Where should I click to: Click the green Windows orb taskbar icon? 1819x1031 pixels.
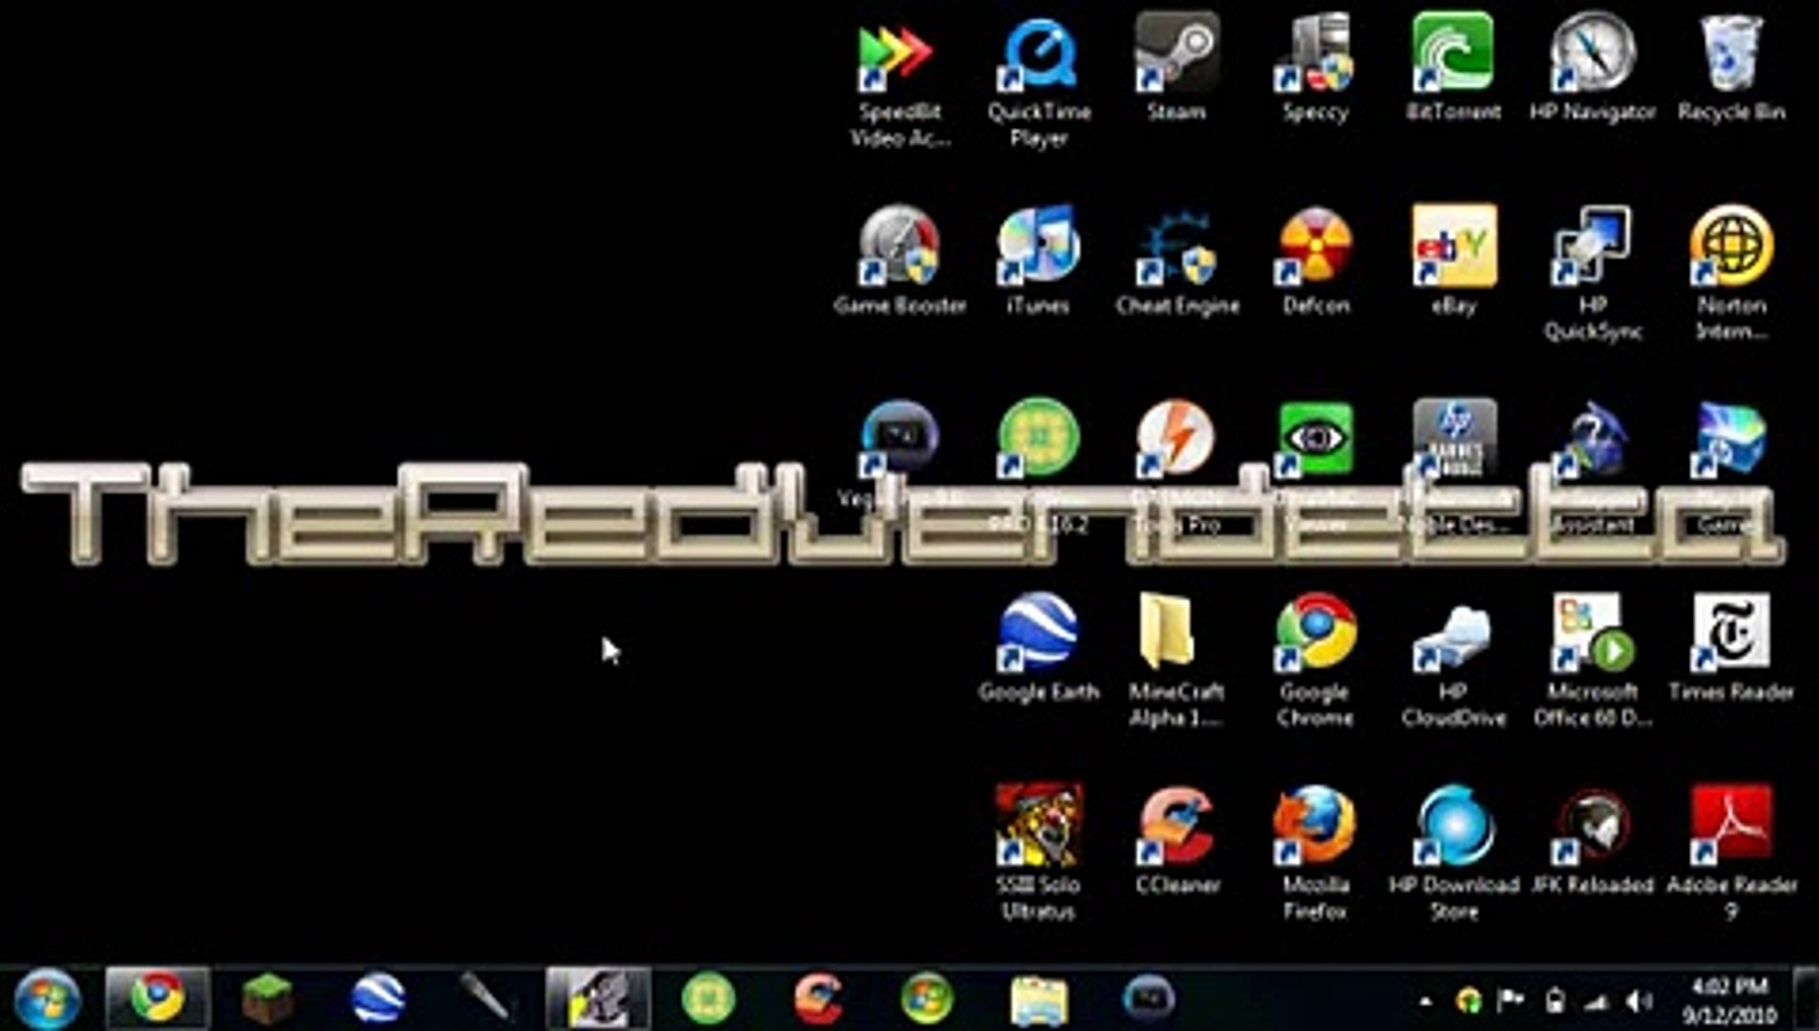point(927,999)
